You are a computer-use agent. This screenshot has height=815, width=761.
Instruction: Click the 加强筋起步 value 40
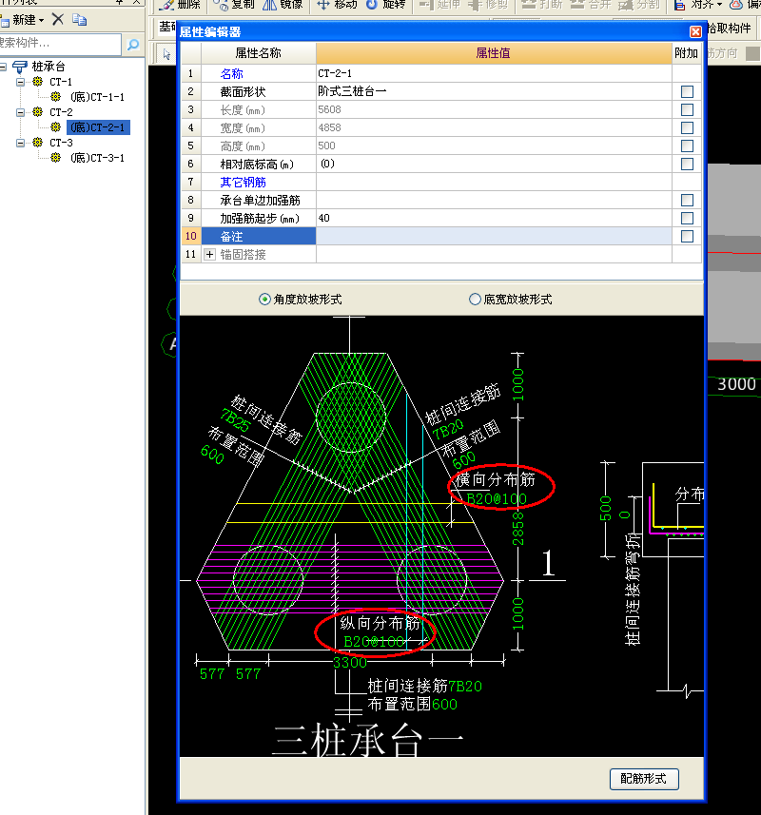[x=494, y=219]
